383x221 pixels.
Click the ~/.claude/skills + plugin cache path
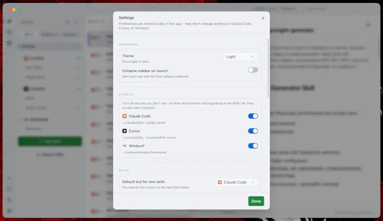[144, 123]
